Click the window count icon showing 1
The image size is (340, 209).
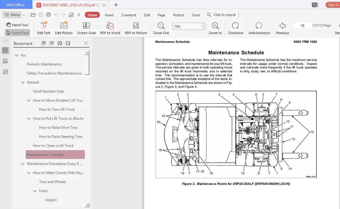(x=315, y=5)
